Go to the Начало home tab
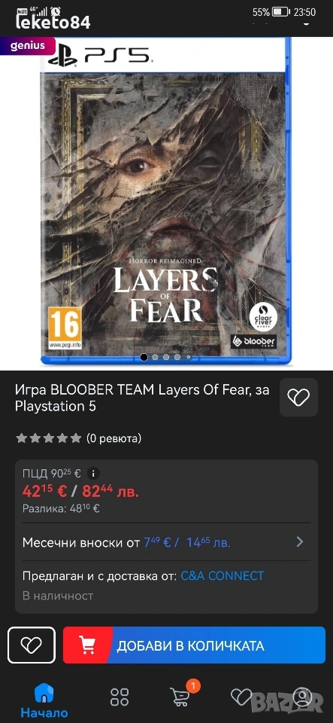Viewport: 333px width, 723px height. coord(44,700)
